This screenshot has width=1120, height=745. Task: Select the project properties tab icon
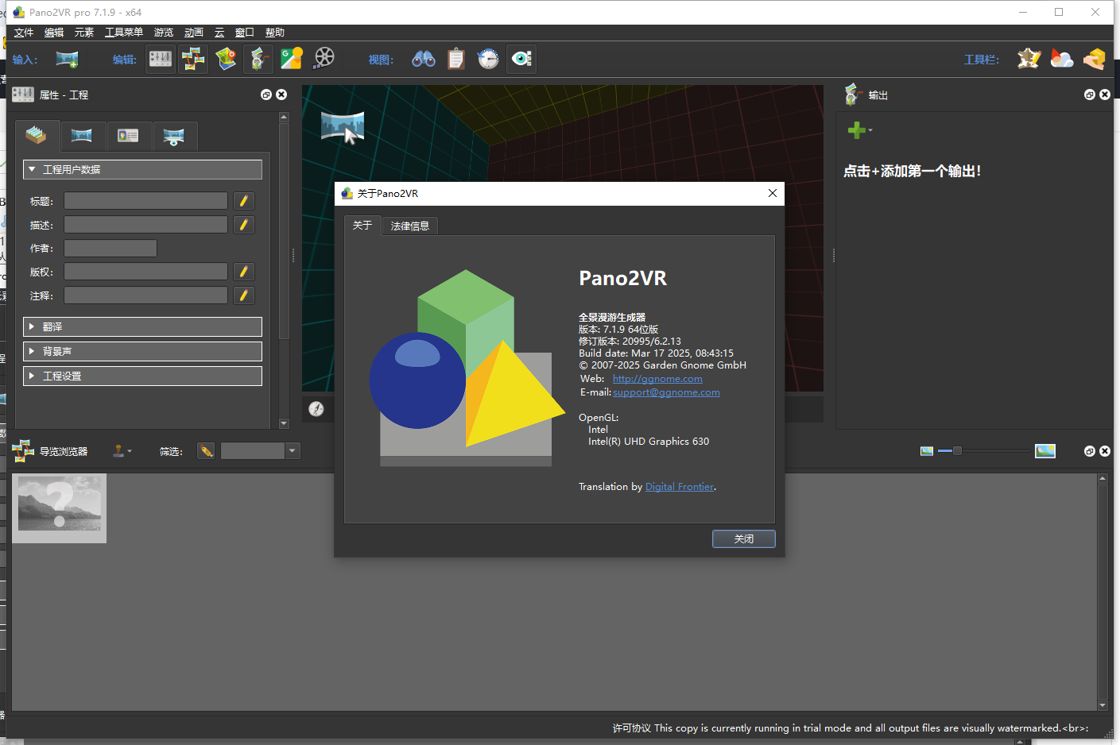click(x=37, y=136)
